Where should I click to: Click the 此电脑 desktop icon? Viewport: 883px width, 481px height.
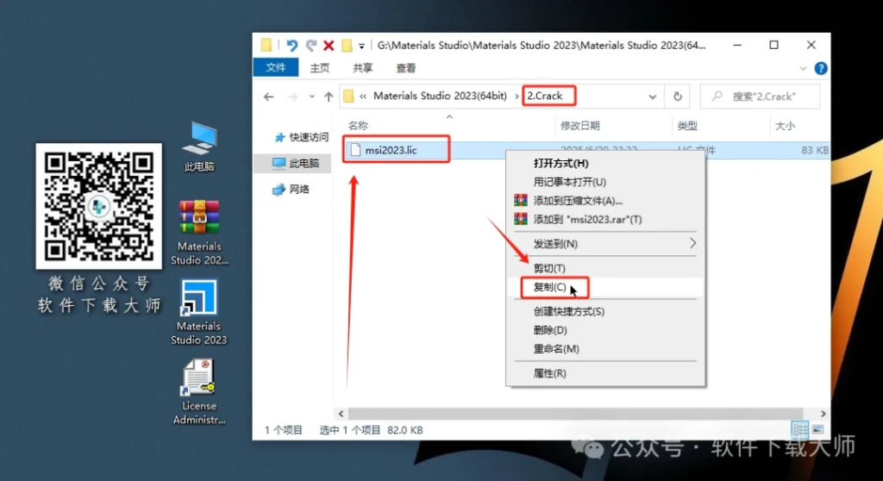[x=199, y=147]
